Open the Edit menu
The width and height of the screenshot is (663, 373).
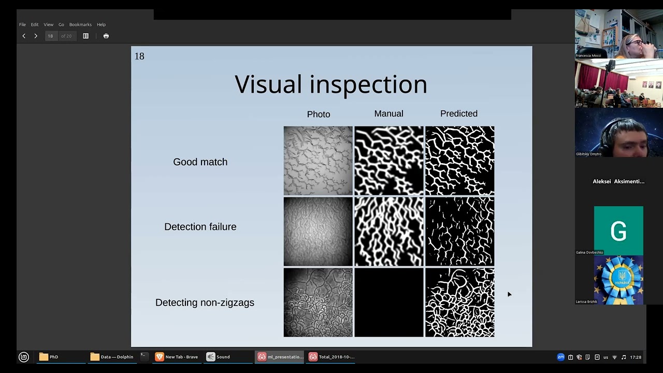35,24
